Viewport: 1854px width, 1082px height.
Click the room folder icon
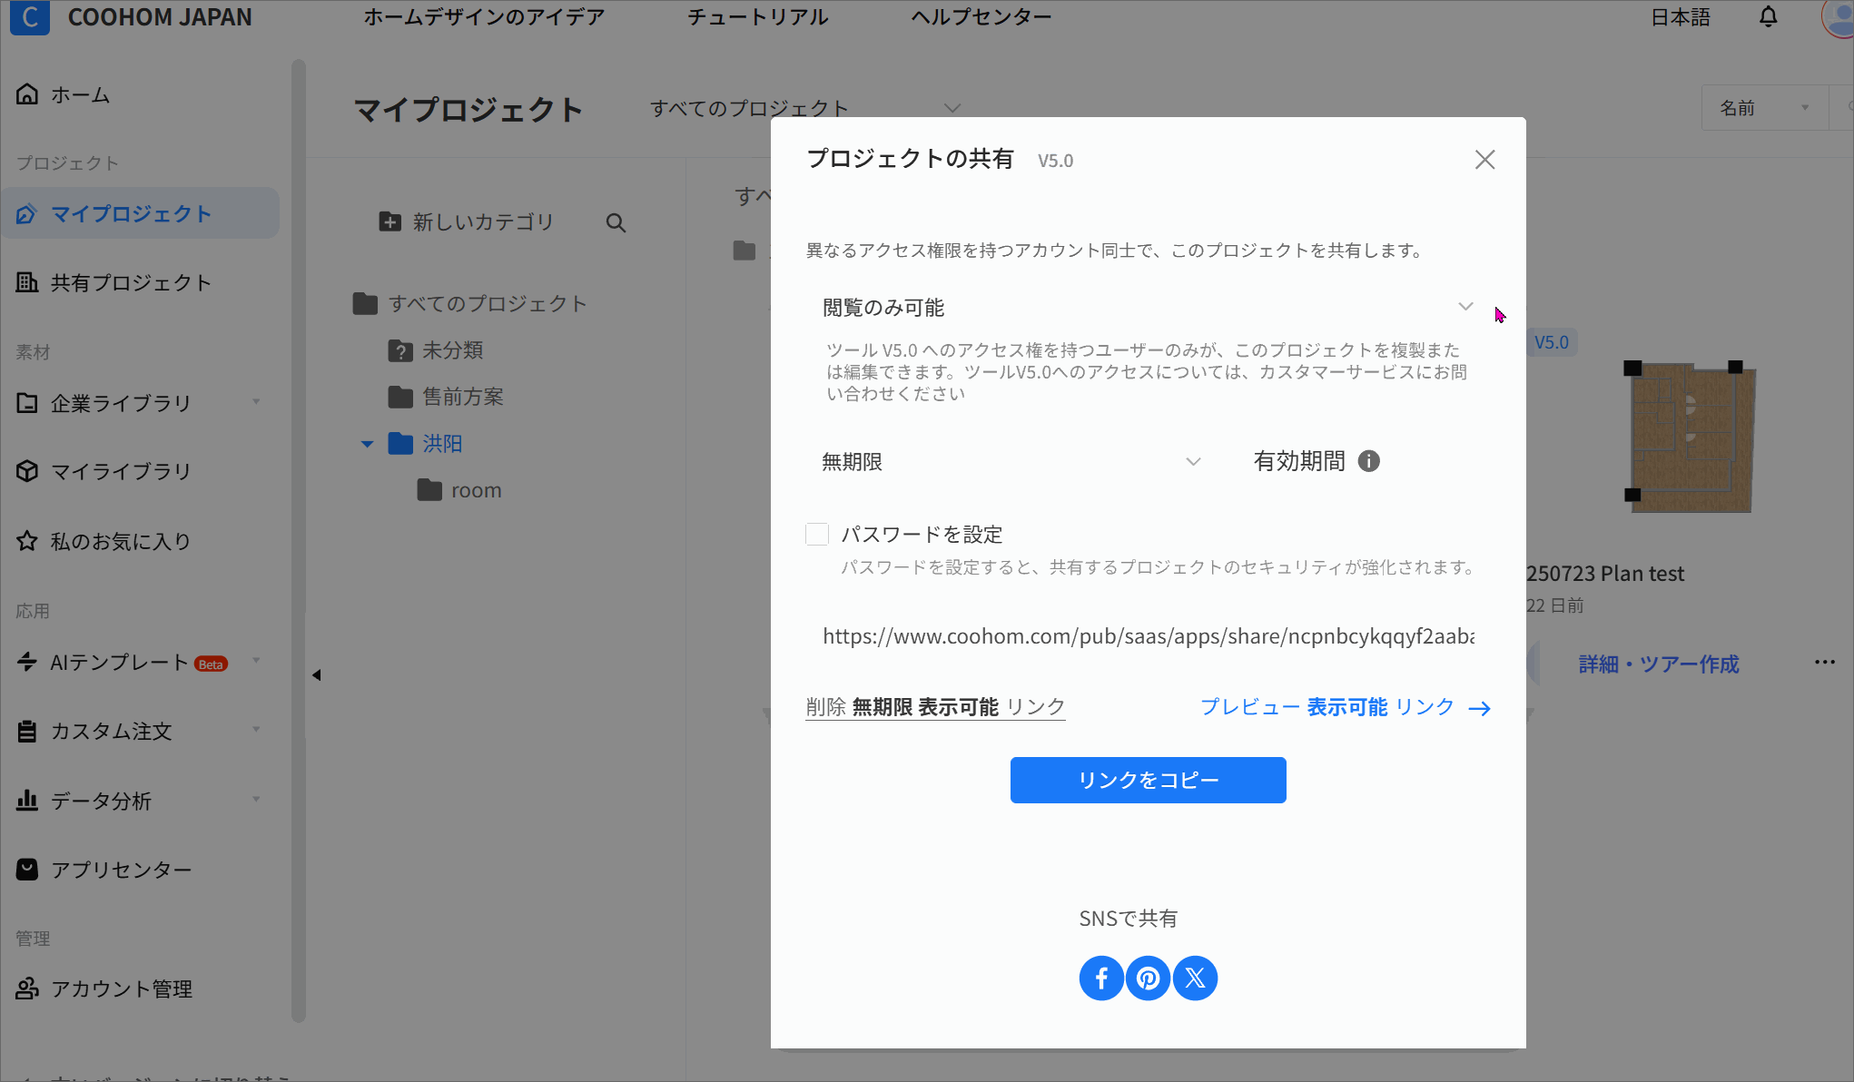coord(429,490)
